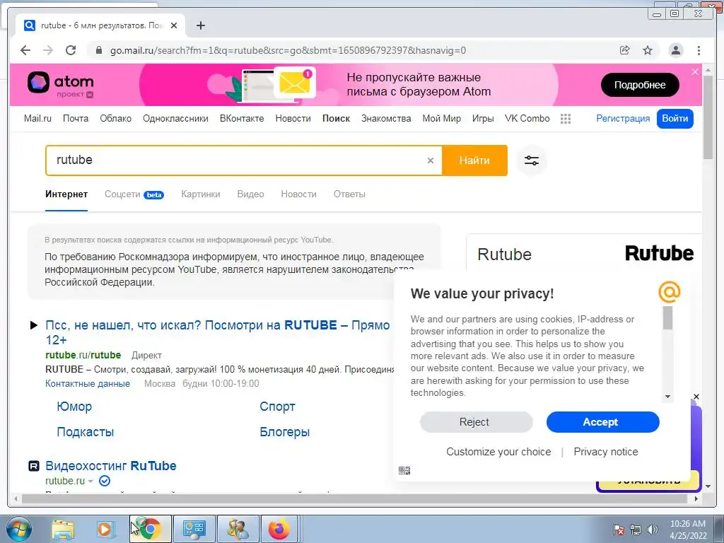Click the privacy dialog text scrollbar thumb

[x=667, y=318]
